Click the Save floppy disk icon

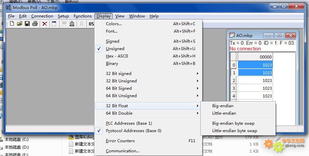[x=27, y=24]
